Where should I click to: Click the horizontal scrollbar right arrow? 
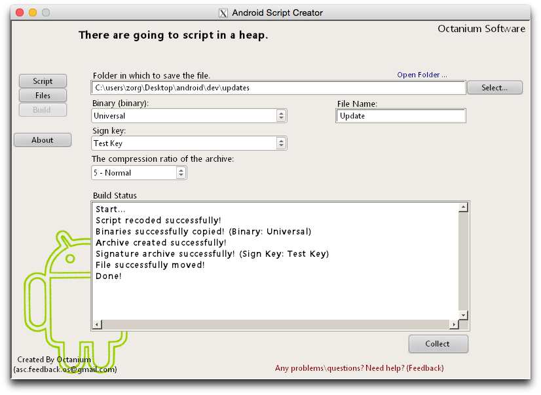pos(455,324)
